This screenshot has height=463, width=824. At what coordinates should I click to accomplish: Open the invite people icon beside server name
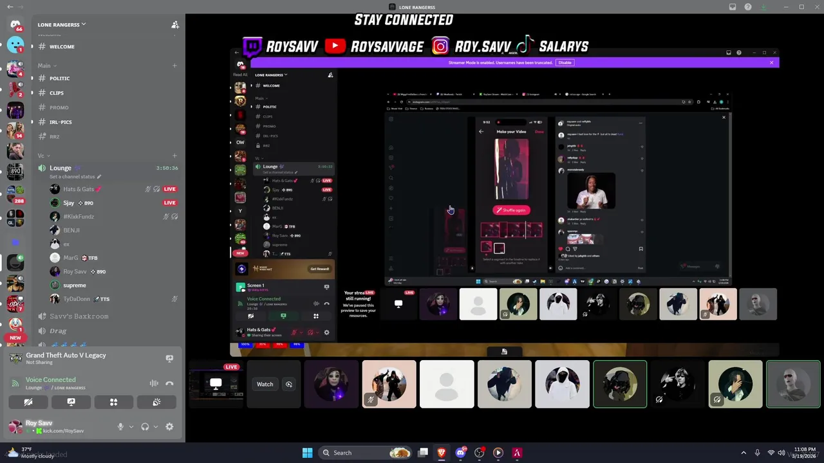175,24
